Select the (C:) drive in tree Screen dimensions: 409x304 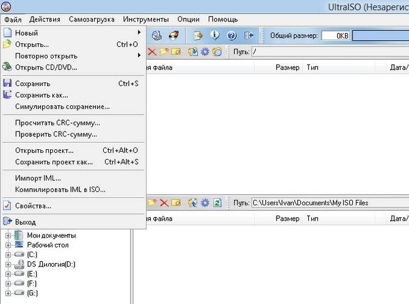32,255
